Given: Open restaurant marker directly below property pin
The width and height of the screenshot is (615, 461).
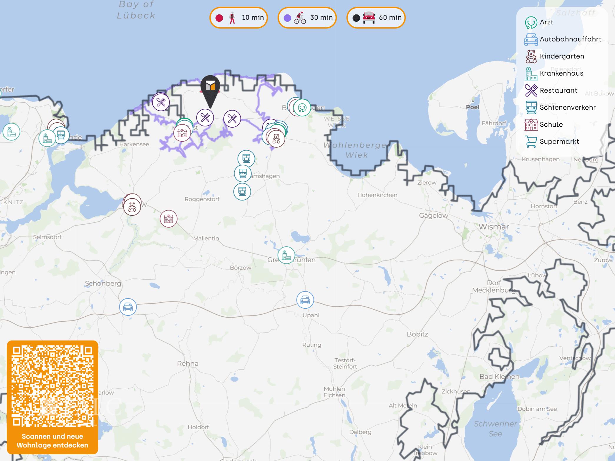Looking at the screenshot, I should [x=205, y=118].
